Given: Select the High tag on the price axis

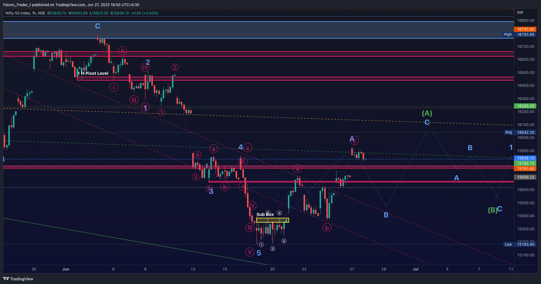Looking at the screenshot, I should pyautogui.click(x=508, y=34).
